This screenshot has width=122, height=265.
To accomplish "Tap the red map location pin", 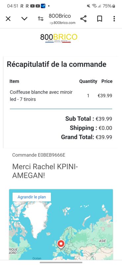I will point(61,244).
